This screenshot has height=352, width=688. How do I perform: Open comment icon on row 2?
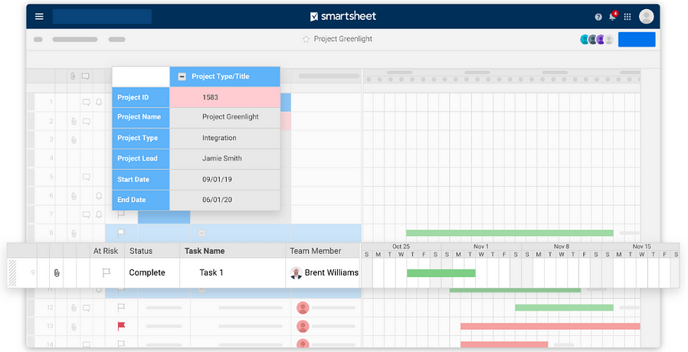(x=87, y=122)
